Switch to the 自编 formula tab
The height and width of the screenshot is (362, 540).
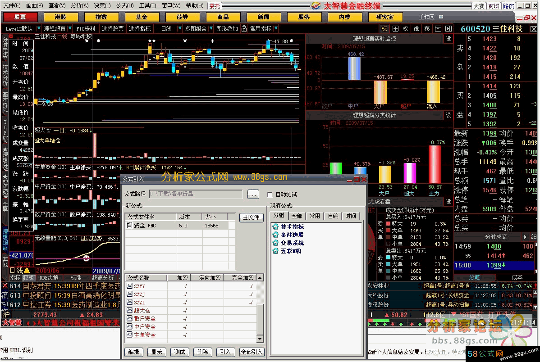click(333, 216)
